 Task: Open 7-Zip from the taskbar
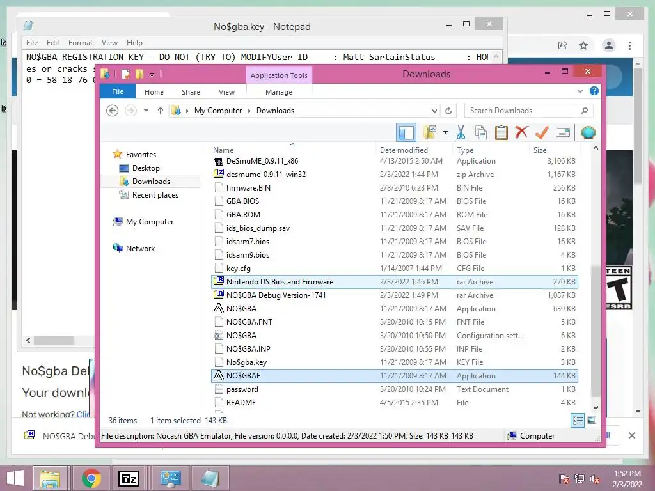pos(128,478)
